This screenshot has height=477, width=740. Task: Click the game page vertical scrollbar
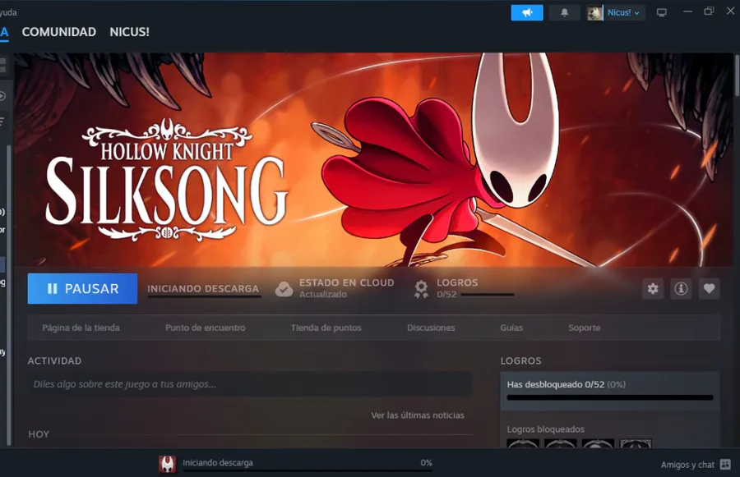[737, 76]
